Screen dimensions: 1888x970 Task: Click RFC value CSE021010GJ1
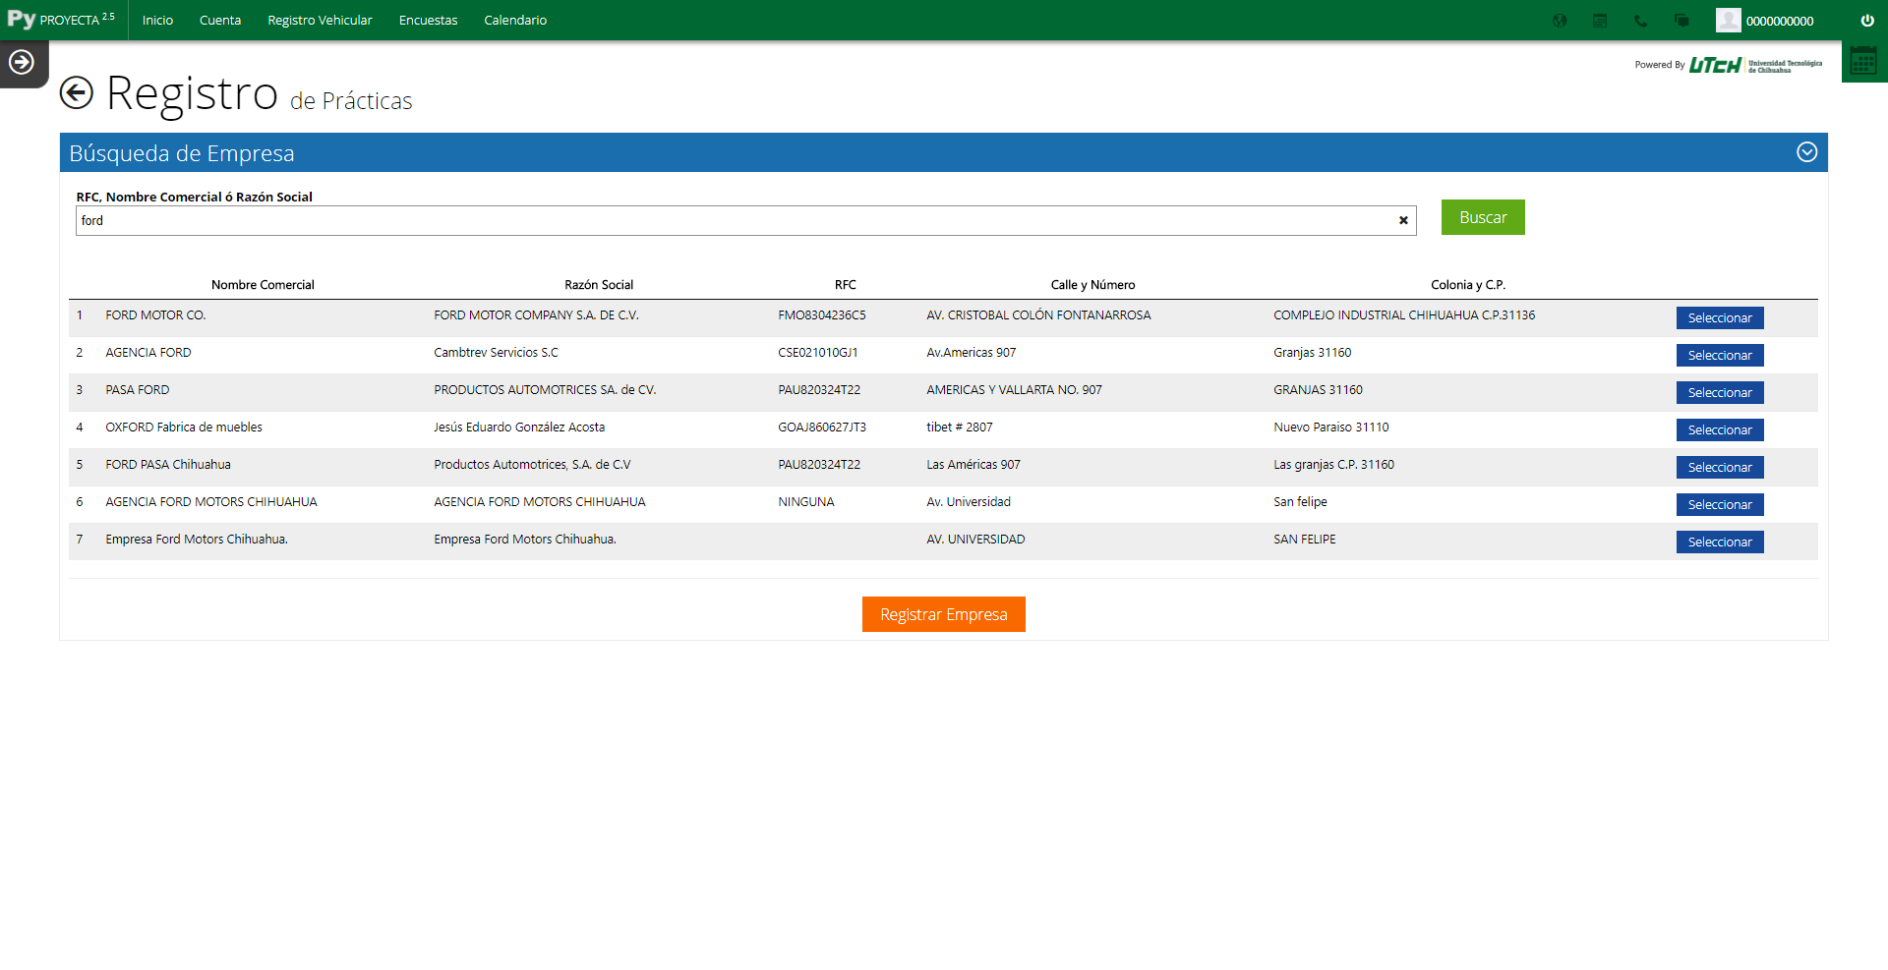click(818, 353)
